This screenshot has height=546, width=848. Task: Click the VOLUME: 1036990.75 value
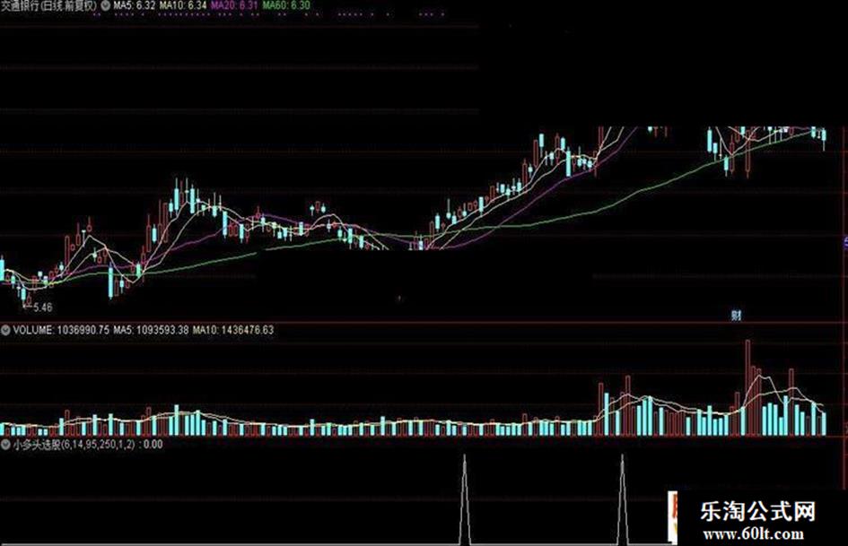[x=61, y=330]
